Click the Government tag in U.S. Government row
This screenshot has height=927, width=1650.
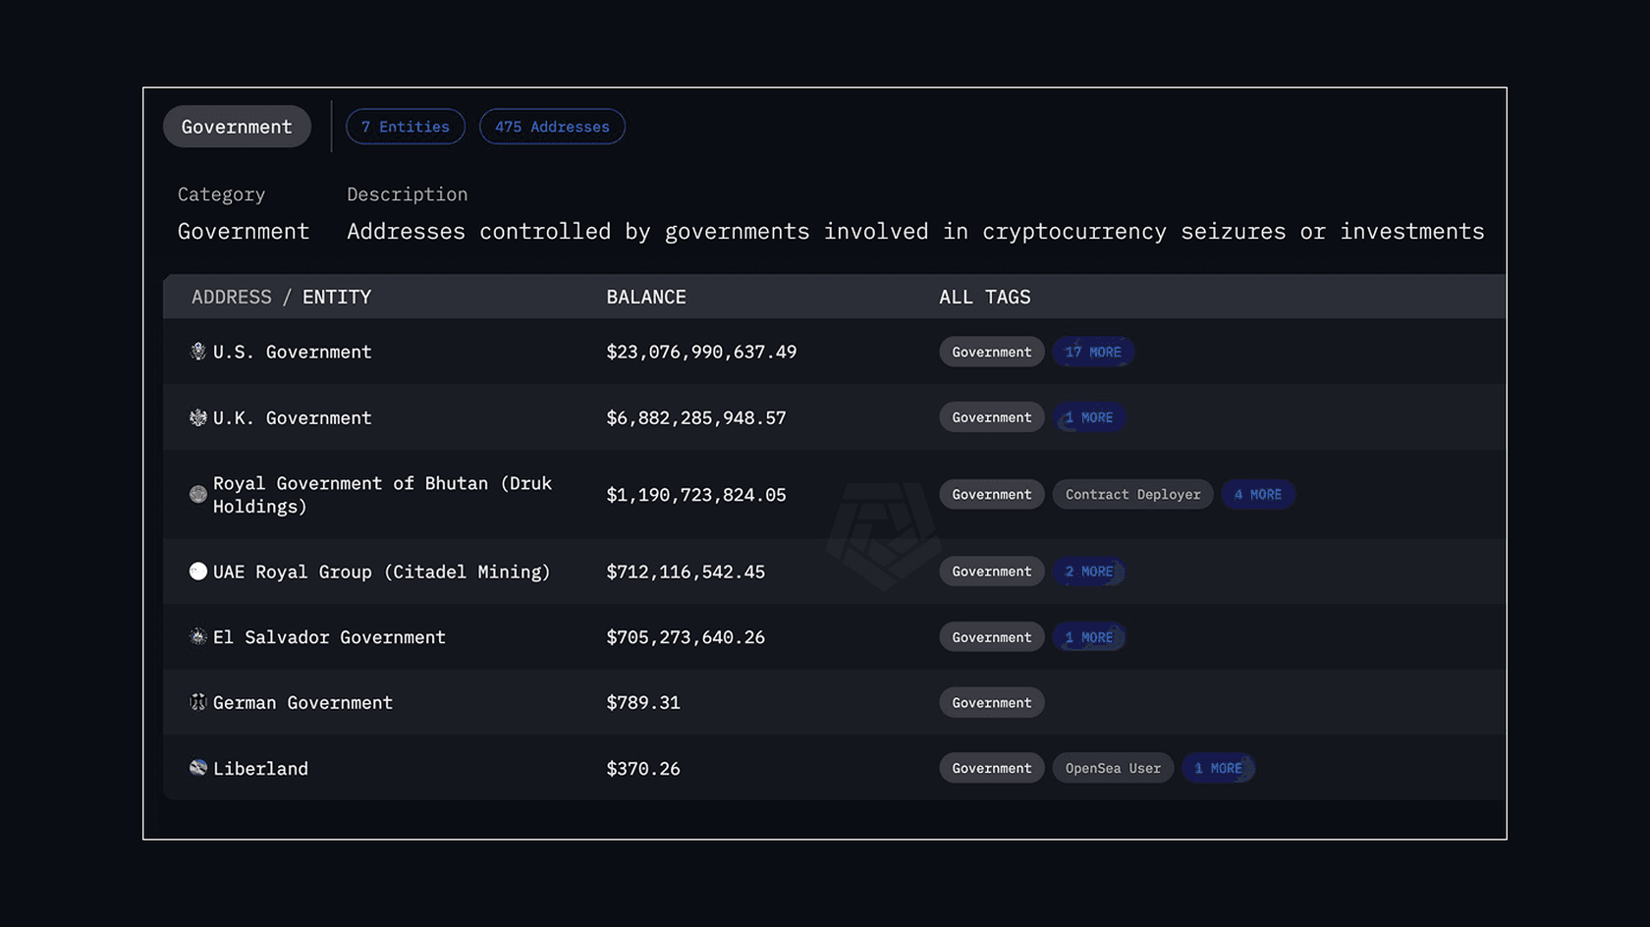point(992,352)
